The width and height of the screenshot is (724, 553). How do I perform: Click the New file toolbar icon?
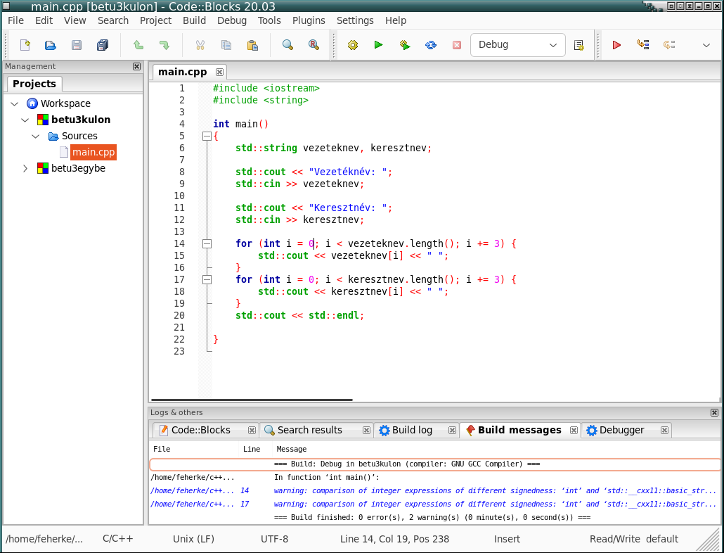pos(25,45)
